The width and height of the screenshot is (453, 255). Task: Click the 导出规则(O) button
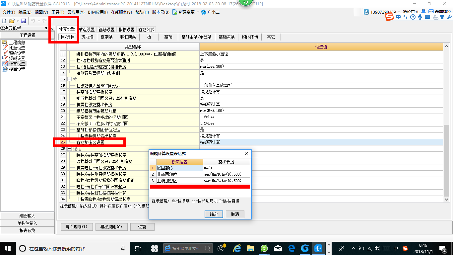[111, 227]
